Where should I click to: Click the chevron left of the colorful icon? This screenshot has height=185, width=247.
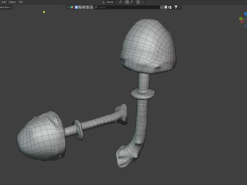[68, 7]
